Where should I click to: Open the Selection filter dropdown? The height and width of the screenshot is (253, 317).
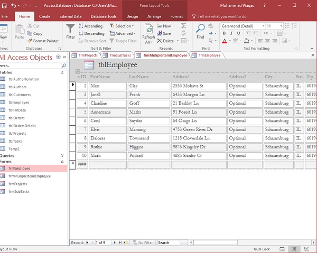(124, 26)
